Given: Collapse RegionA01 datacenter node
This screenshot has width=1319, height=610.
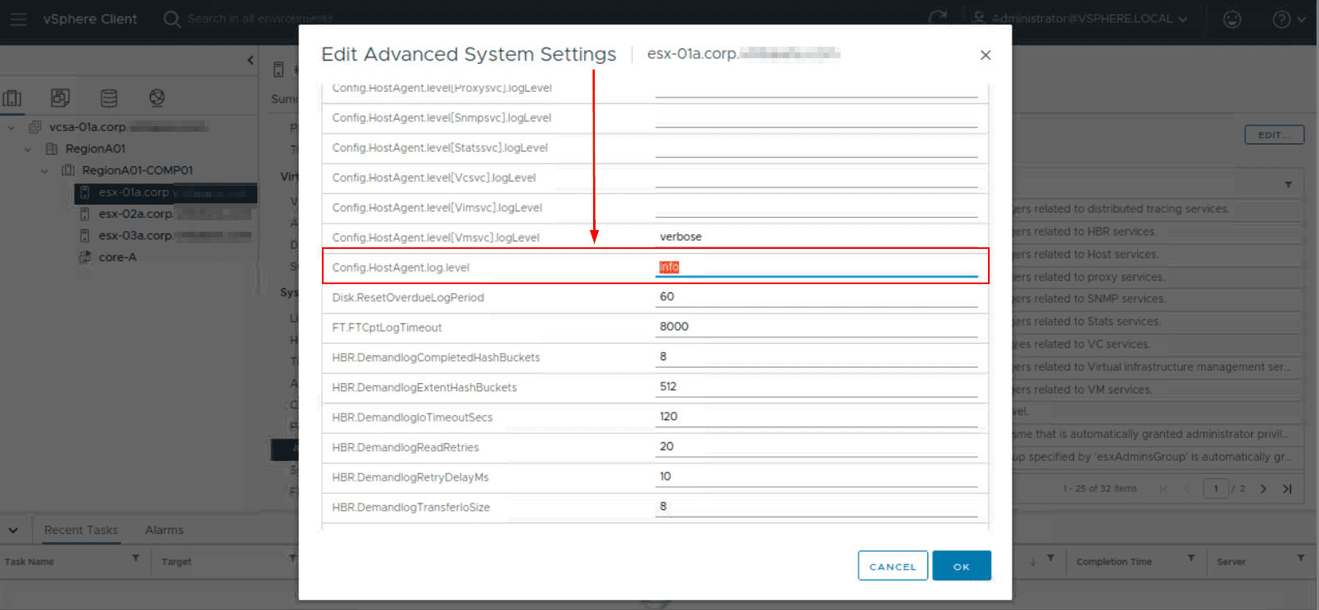Looking at the screenshot, I should coord(28,149).
